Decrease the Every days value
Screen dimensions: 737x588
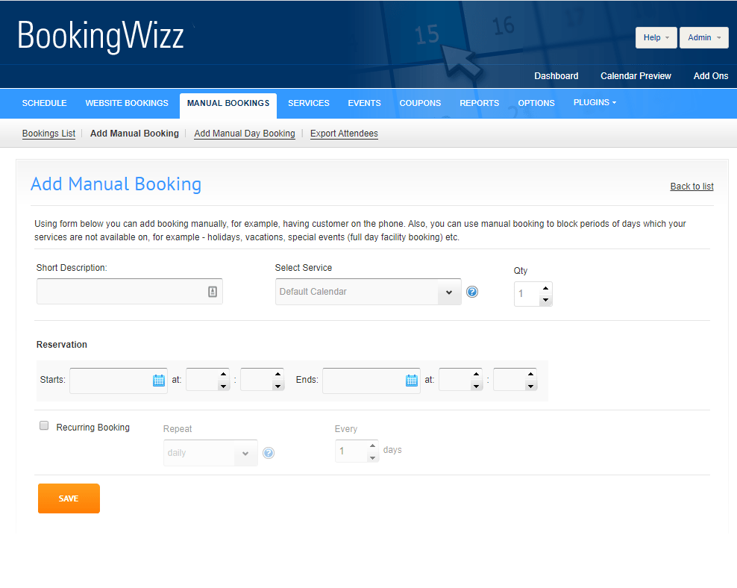pos(372,457)
